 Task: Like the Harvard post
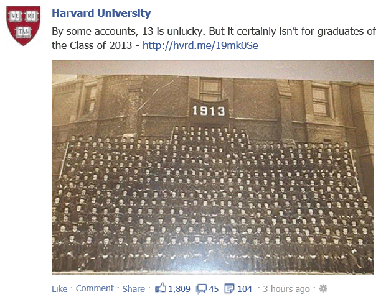tap(59, 289)
